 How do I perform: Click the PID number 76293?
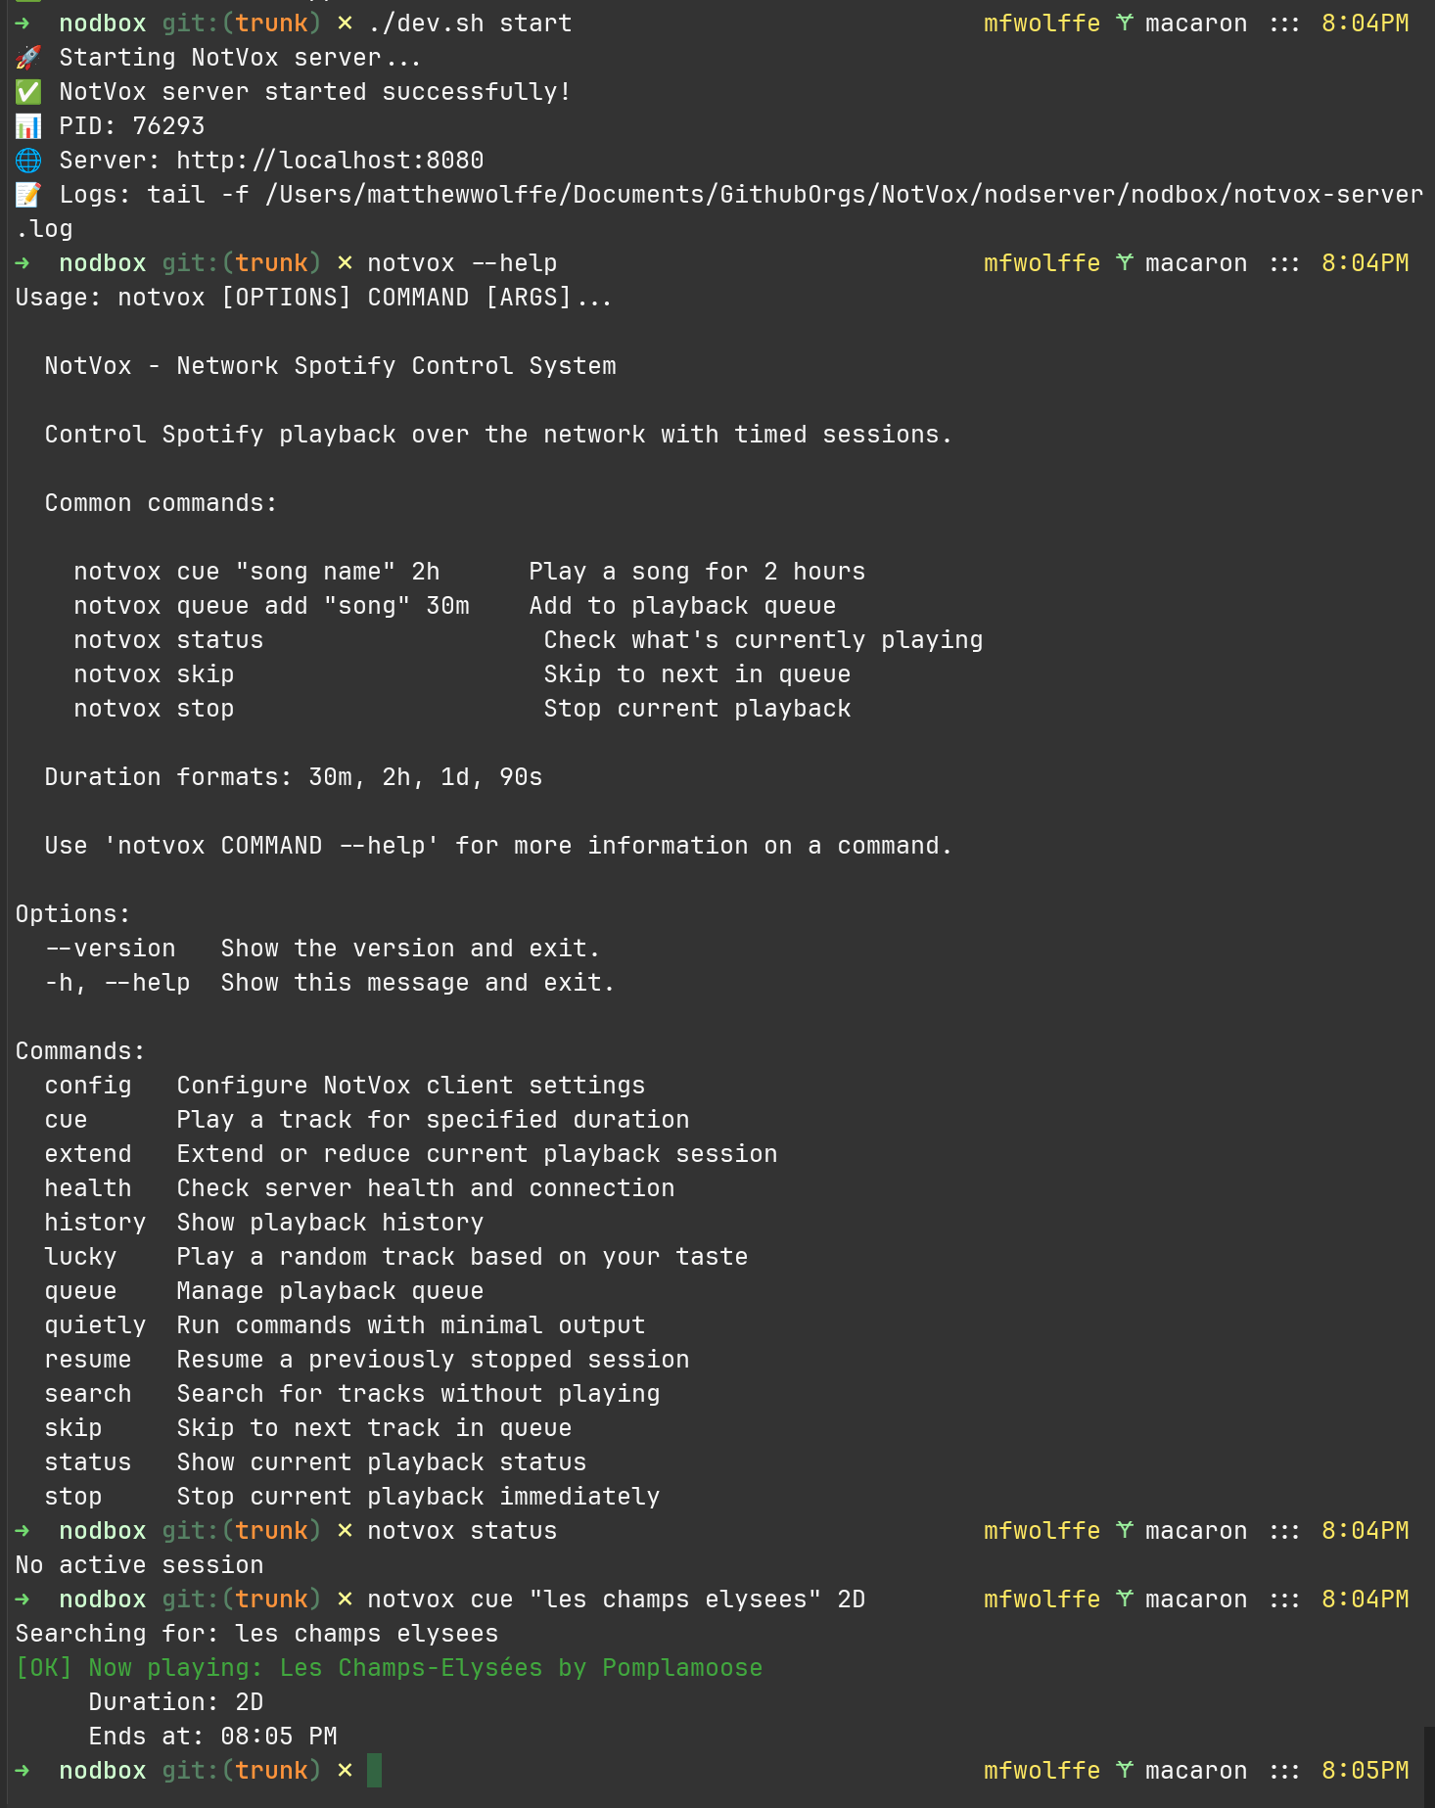pos(168,126)
